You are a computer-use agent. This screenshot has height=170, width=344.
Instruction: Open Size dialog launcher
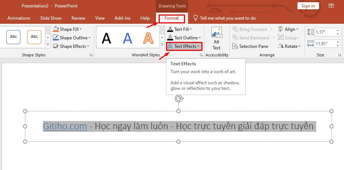pos(340,55)
